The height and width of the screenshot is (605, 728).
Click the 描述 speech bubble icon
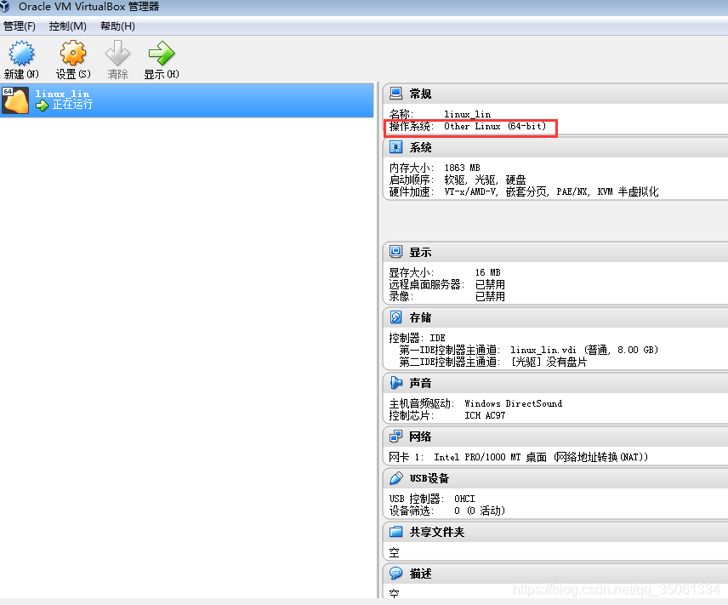pyautogui.click(x=395, y=574)
